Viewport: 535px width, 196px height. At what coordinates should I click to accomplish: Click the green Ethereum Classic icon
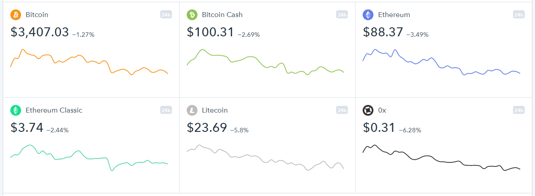(x=16, y=110)
